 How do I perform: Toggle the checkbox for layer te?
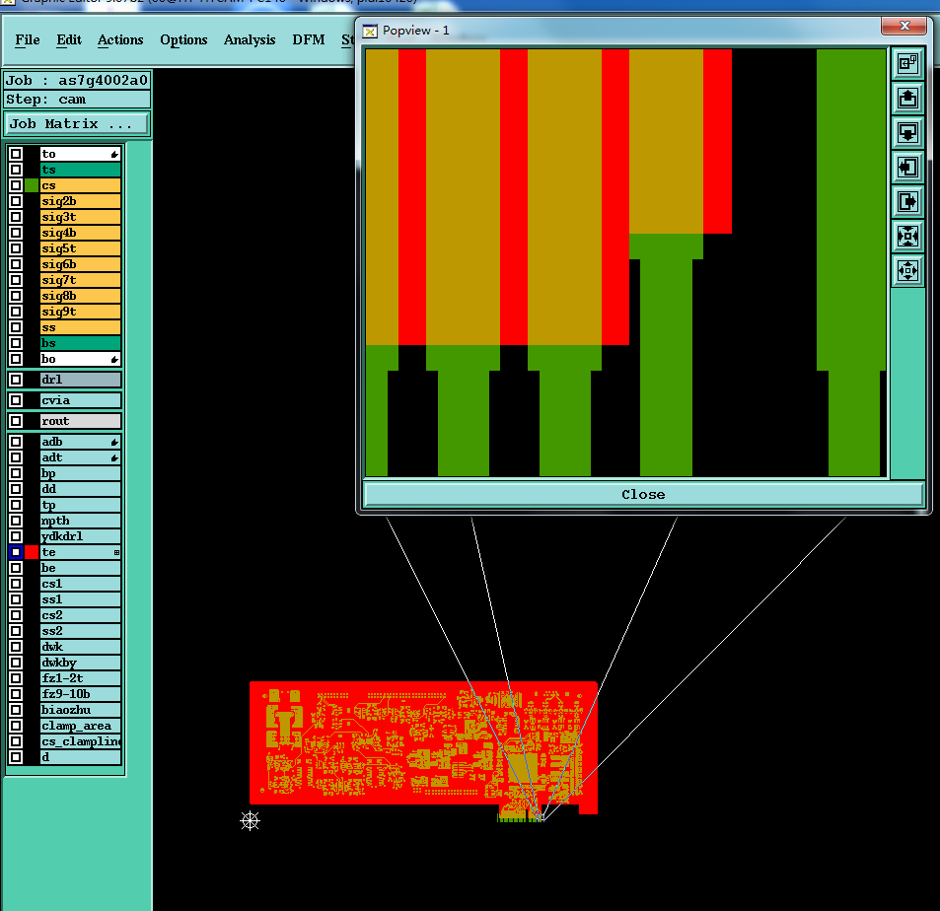[16, 552]
